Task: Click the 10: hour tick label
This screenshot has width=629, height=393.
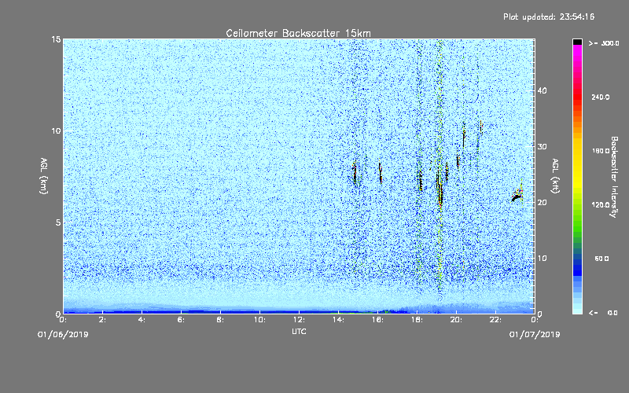Action: (x=259, y=320)
